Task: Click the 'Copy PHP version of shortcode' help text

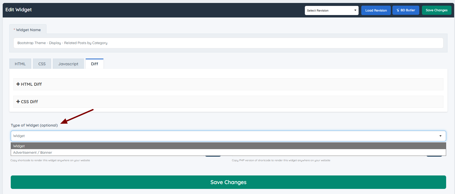Action: [x=281, y=160]
